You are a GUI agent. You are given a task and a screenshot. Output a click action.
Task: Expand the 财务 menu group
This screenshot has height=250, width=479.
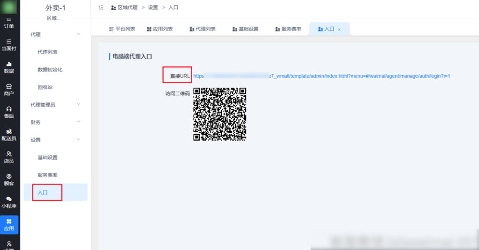[56, 122]
